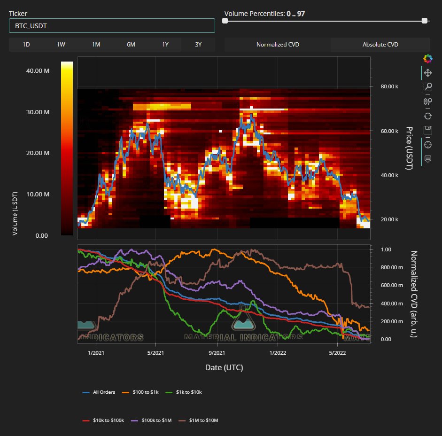
Task: Activate the Pan tool in the chart toolbar
Action: point(427,73)
